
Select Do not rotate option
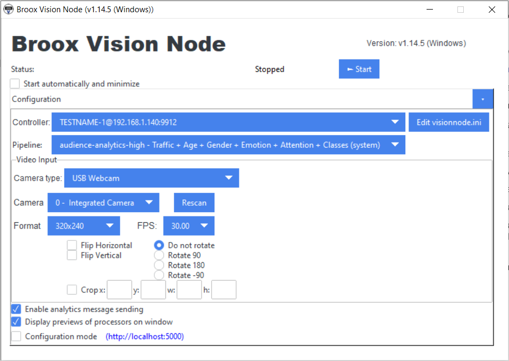[x=158, y=245]
